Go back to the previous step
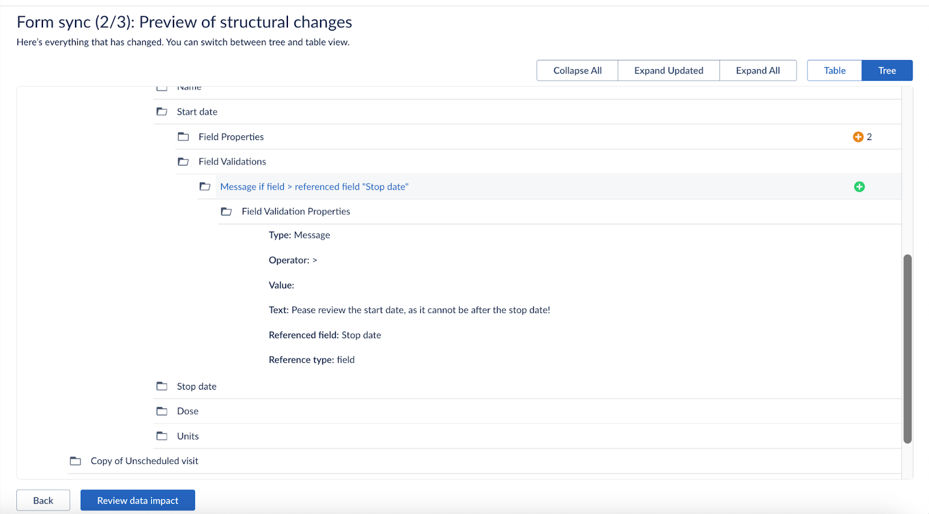The image size is (929, 514). pyautogui.click(x=43, y=500)
